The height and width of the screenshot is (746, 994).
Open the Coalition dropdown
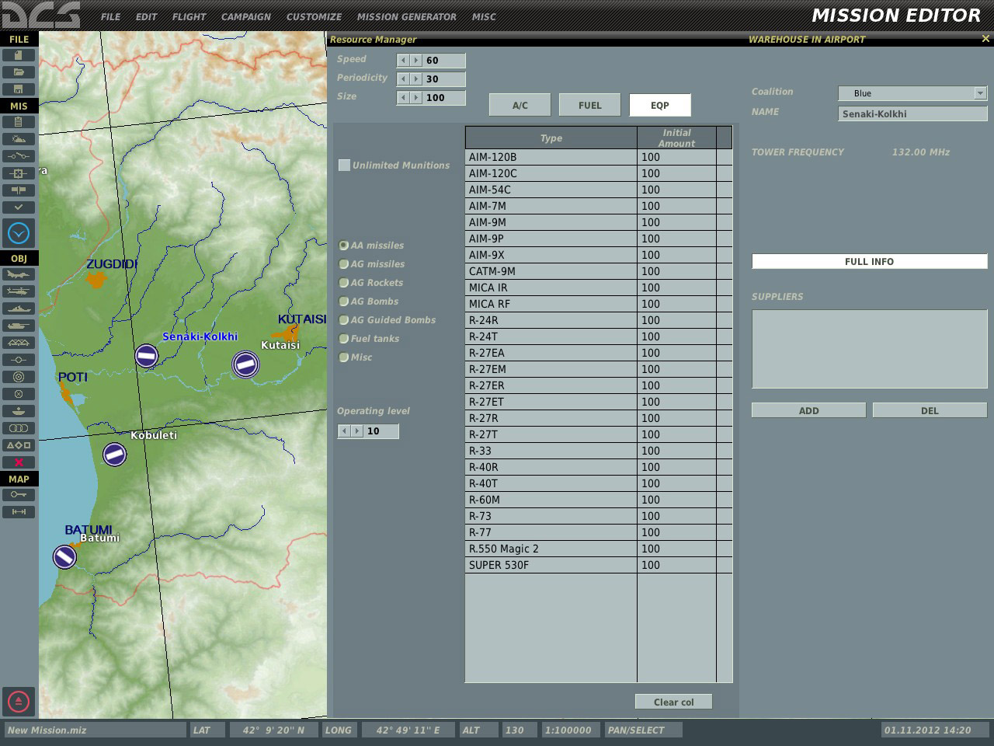[x=979, y=93]
